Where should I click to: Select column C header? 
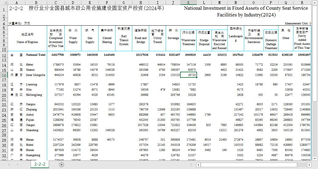coord(56,2)
